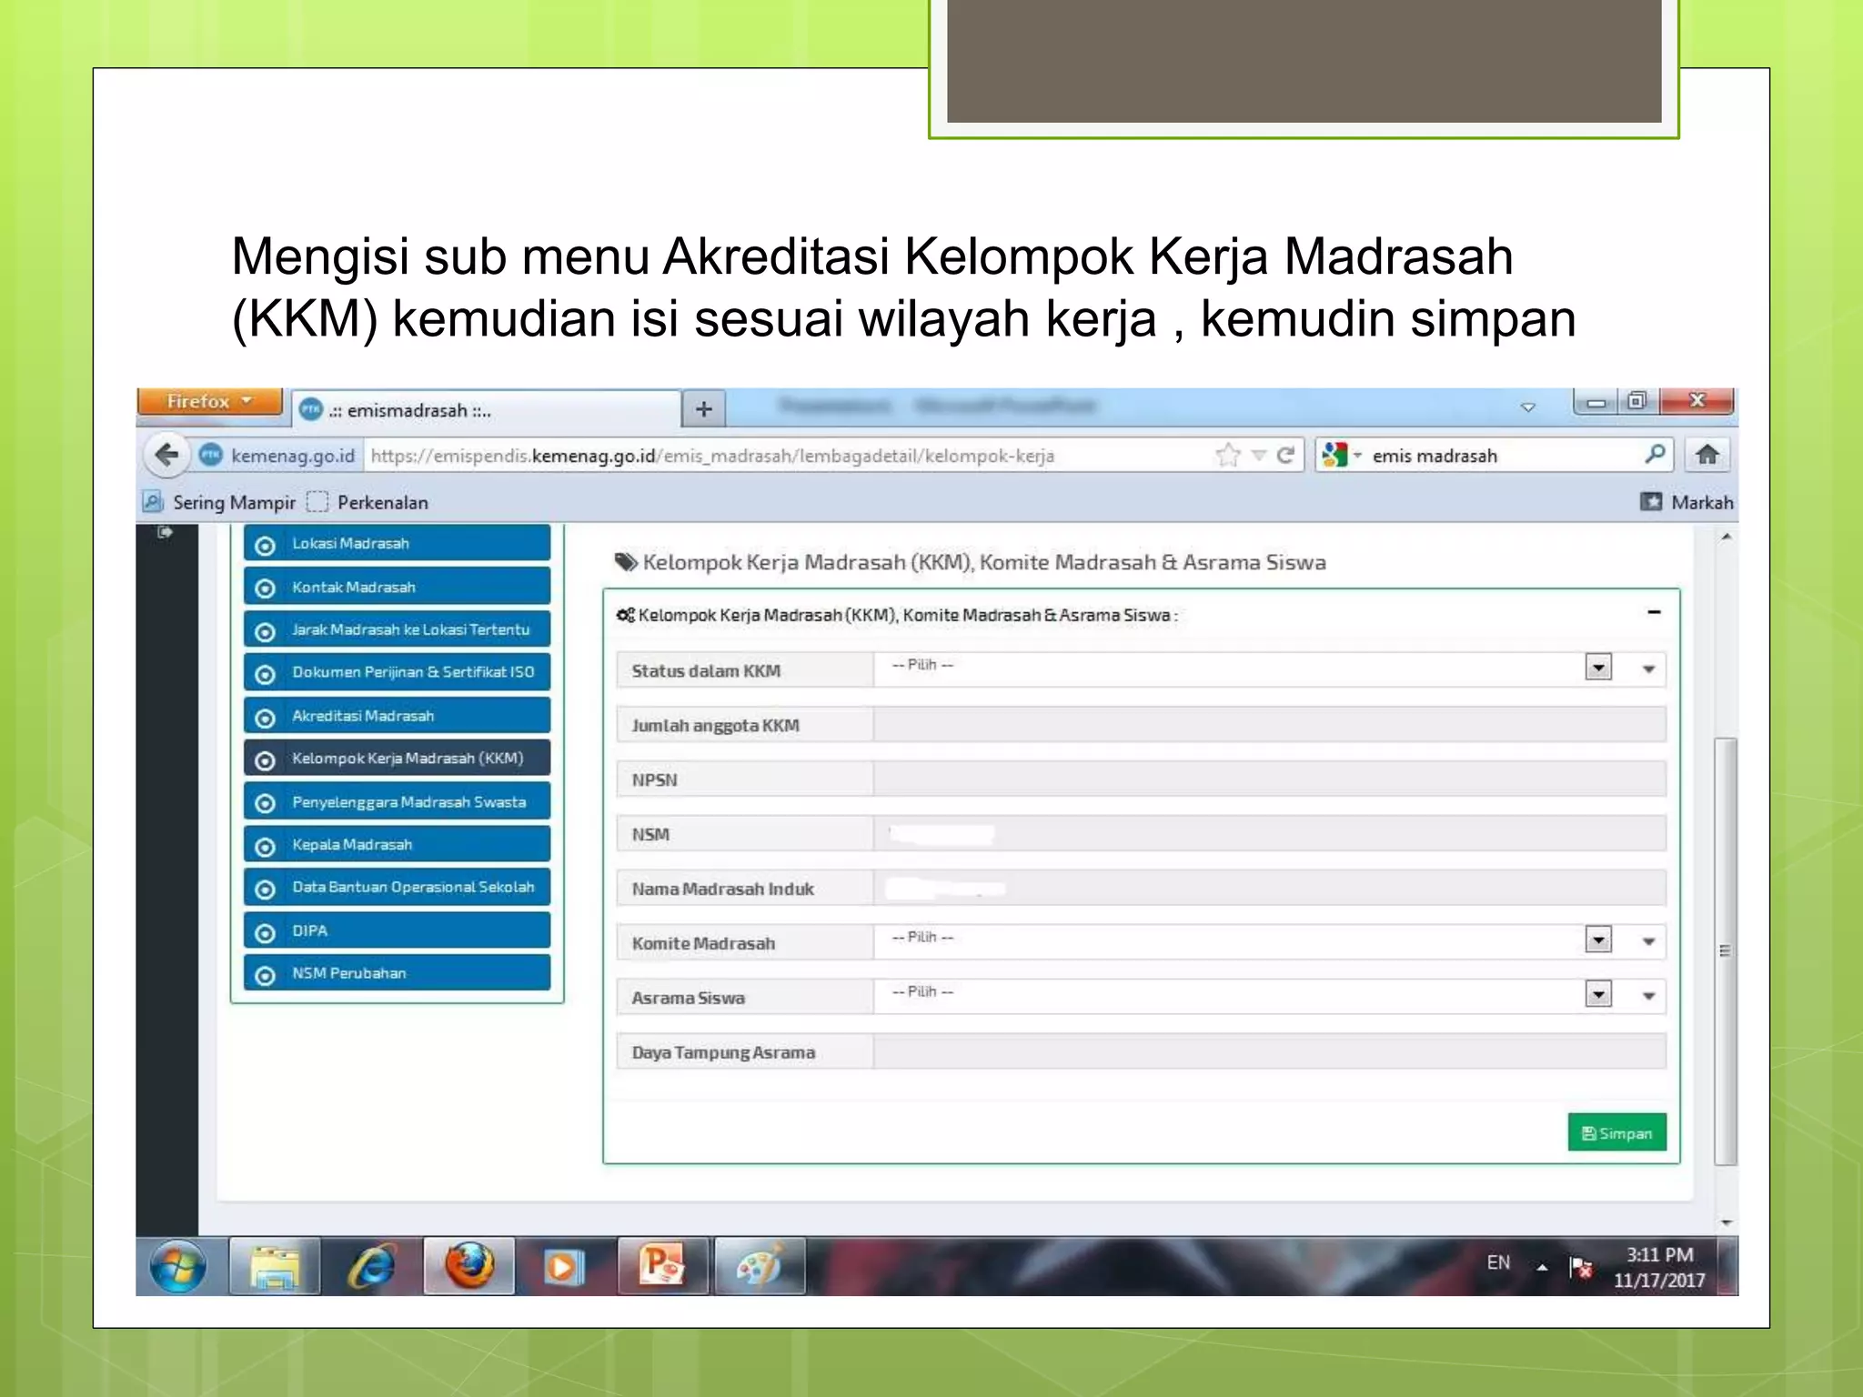Screen dimensions: 1863x1397
Task: Open the Firefox menu button
Action: coord(208,401)
